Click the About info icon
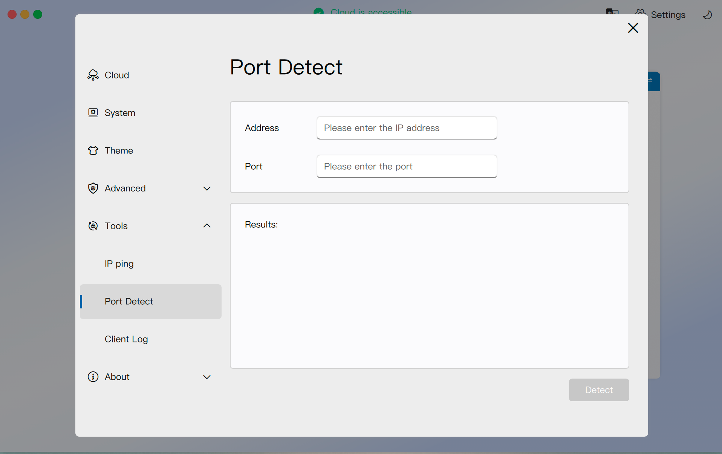 pyautogui.click(x=93, y=377)
